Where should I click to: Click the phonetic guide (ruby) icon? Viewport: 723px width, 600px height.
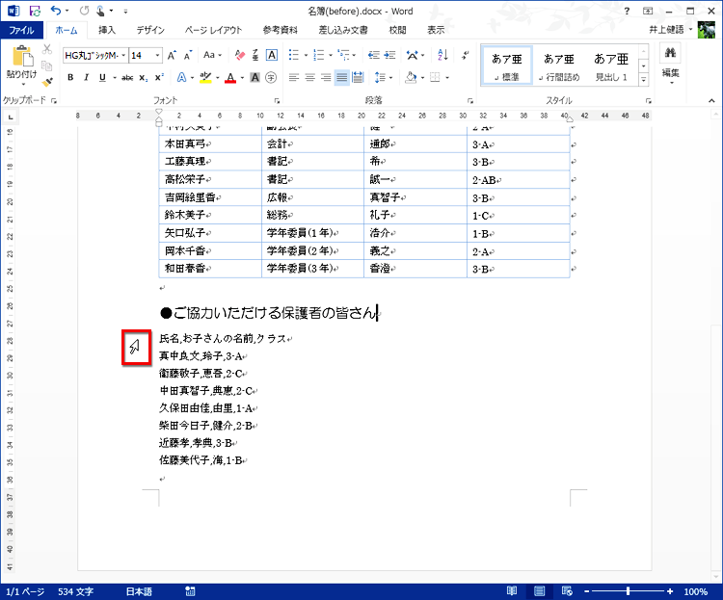(255, 55)
